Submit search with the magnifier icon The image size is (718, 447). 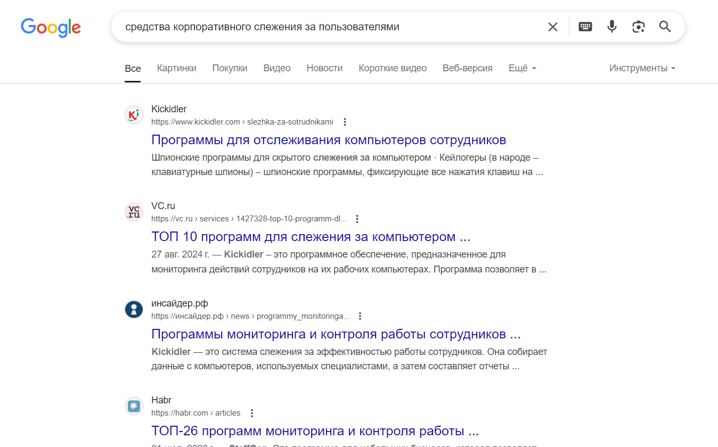(x=665, y=27)
